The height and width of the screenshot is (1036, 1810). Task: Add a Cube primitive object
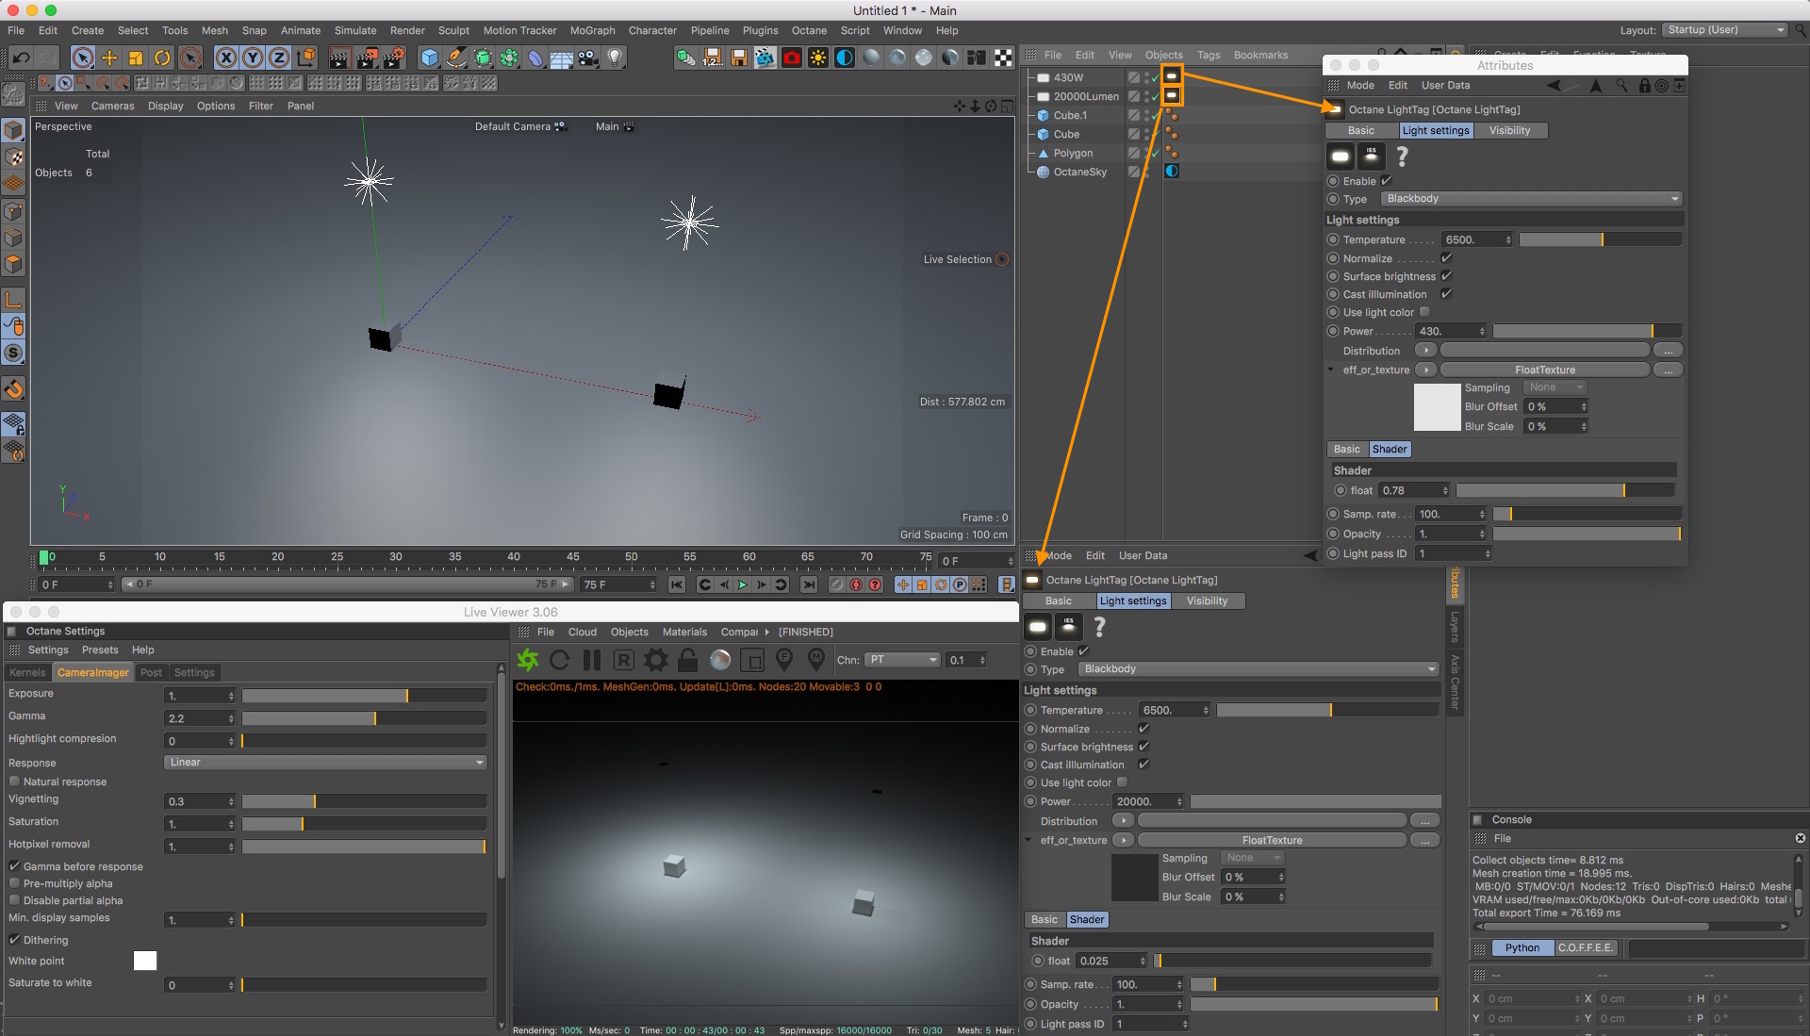click(x=430, y=58)
